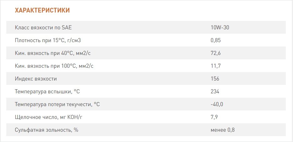The image size is (293, 142).
Task: Click the ХАРАКТЕРИСТИКИ heading
Action: (x=42, y=10)
